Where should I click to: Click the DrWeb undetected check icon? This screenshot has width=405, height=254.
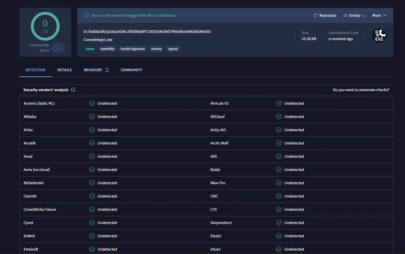point(92,236)
